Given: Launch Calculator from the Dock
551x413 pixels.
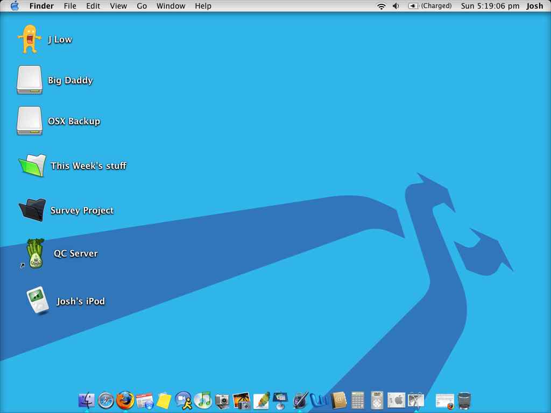Looking at the screenshot, I should pyautogui.click(x=358, y=401).
